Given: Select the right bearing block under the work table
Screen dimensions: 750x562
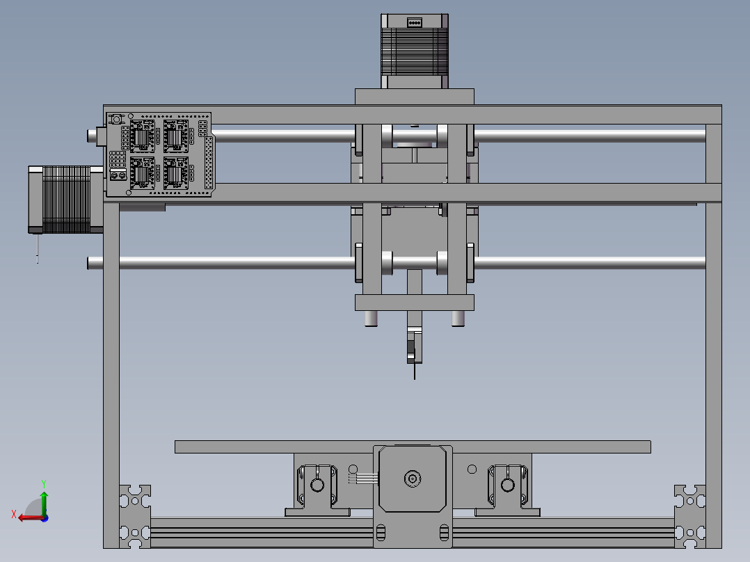Looking at the screenshot, I should (x=509, y=485).
